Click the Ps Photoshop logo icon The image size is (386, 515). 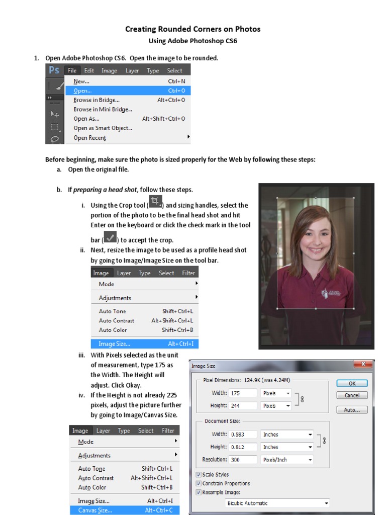coord(54,70)
